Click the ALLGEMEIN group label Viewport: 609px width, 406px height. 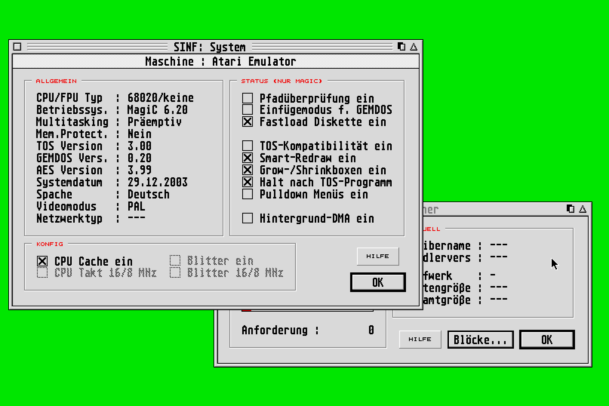pos(56,81)
